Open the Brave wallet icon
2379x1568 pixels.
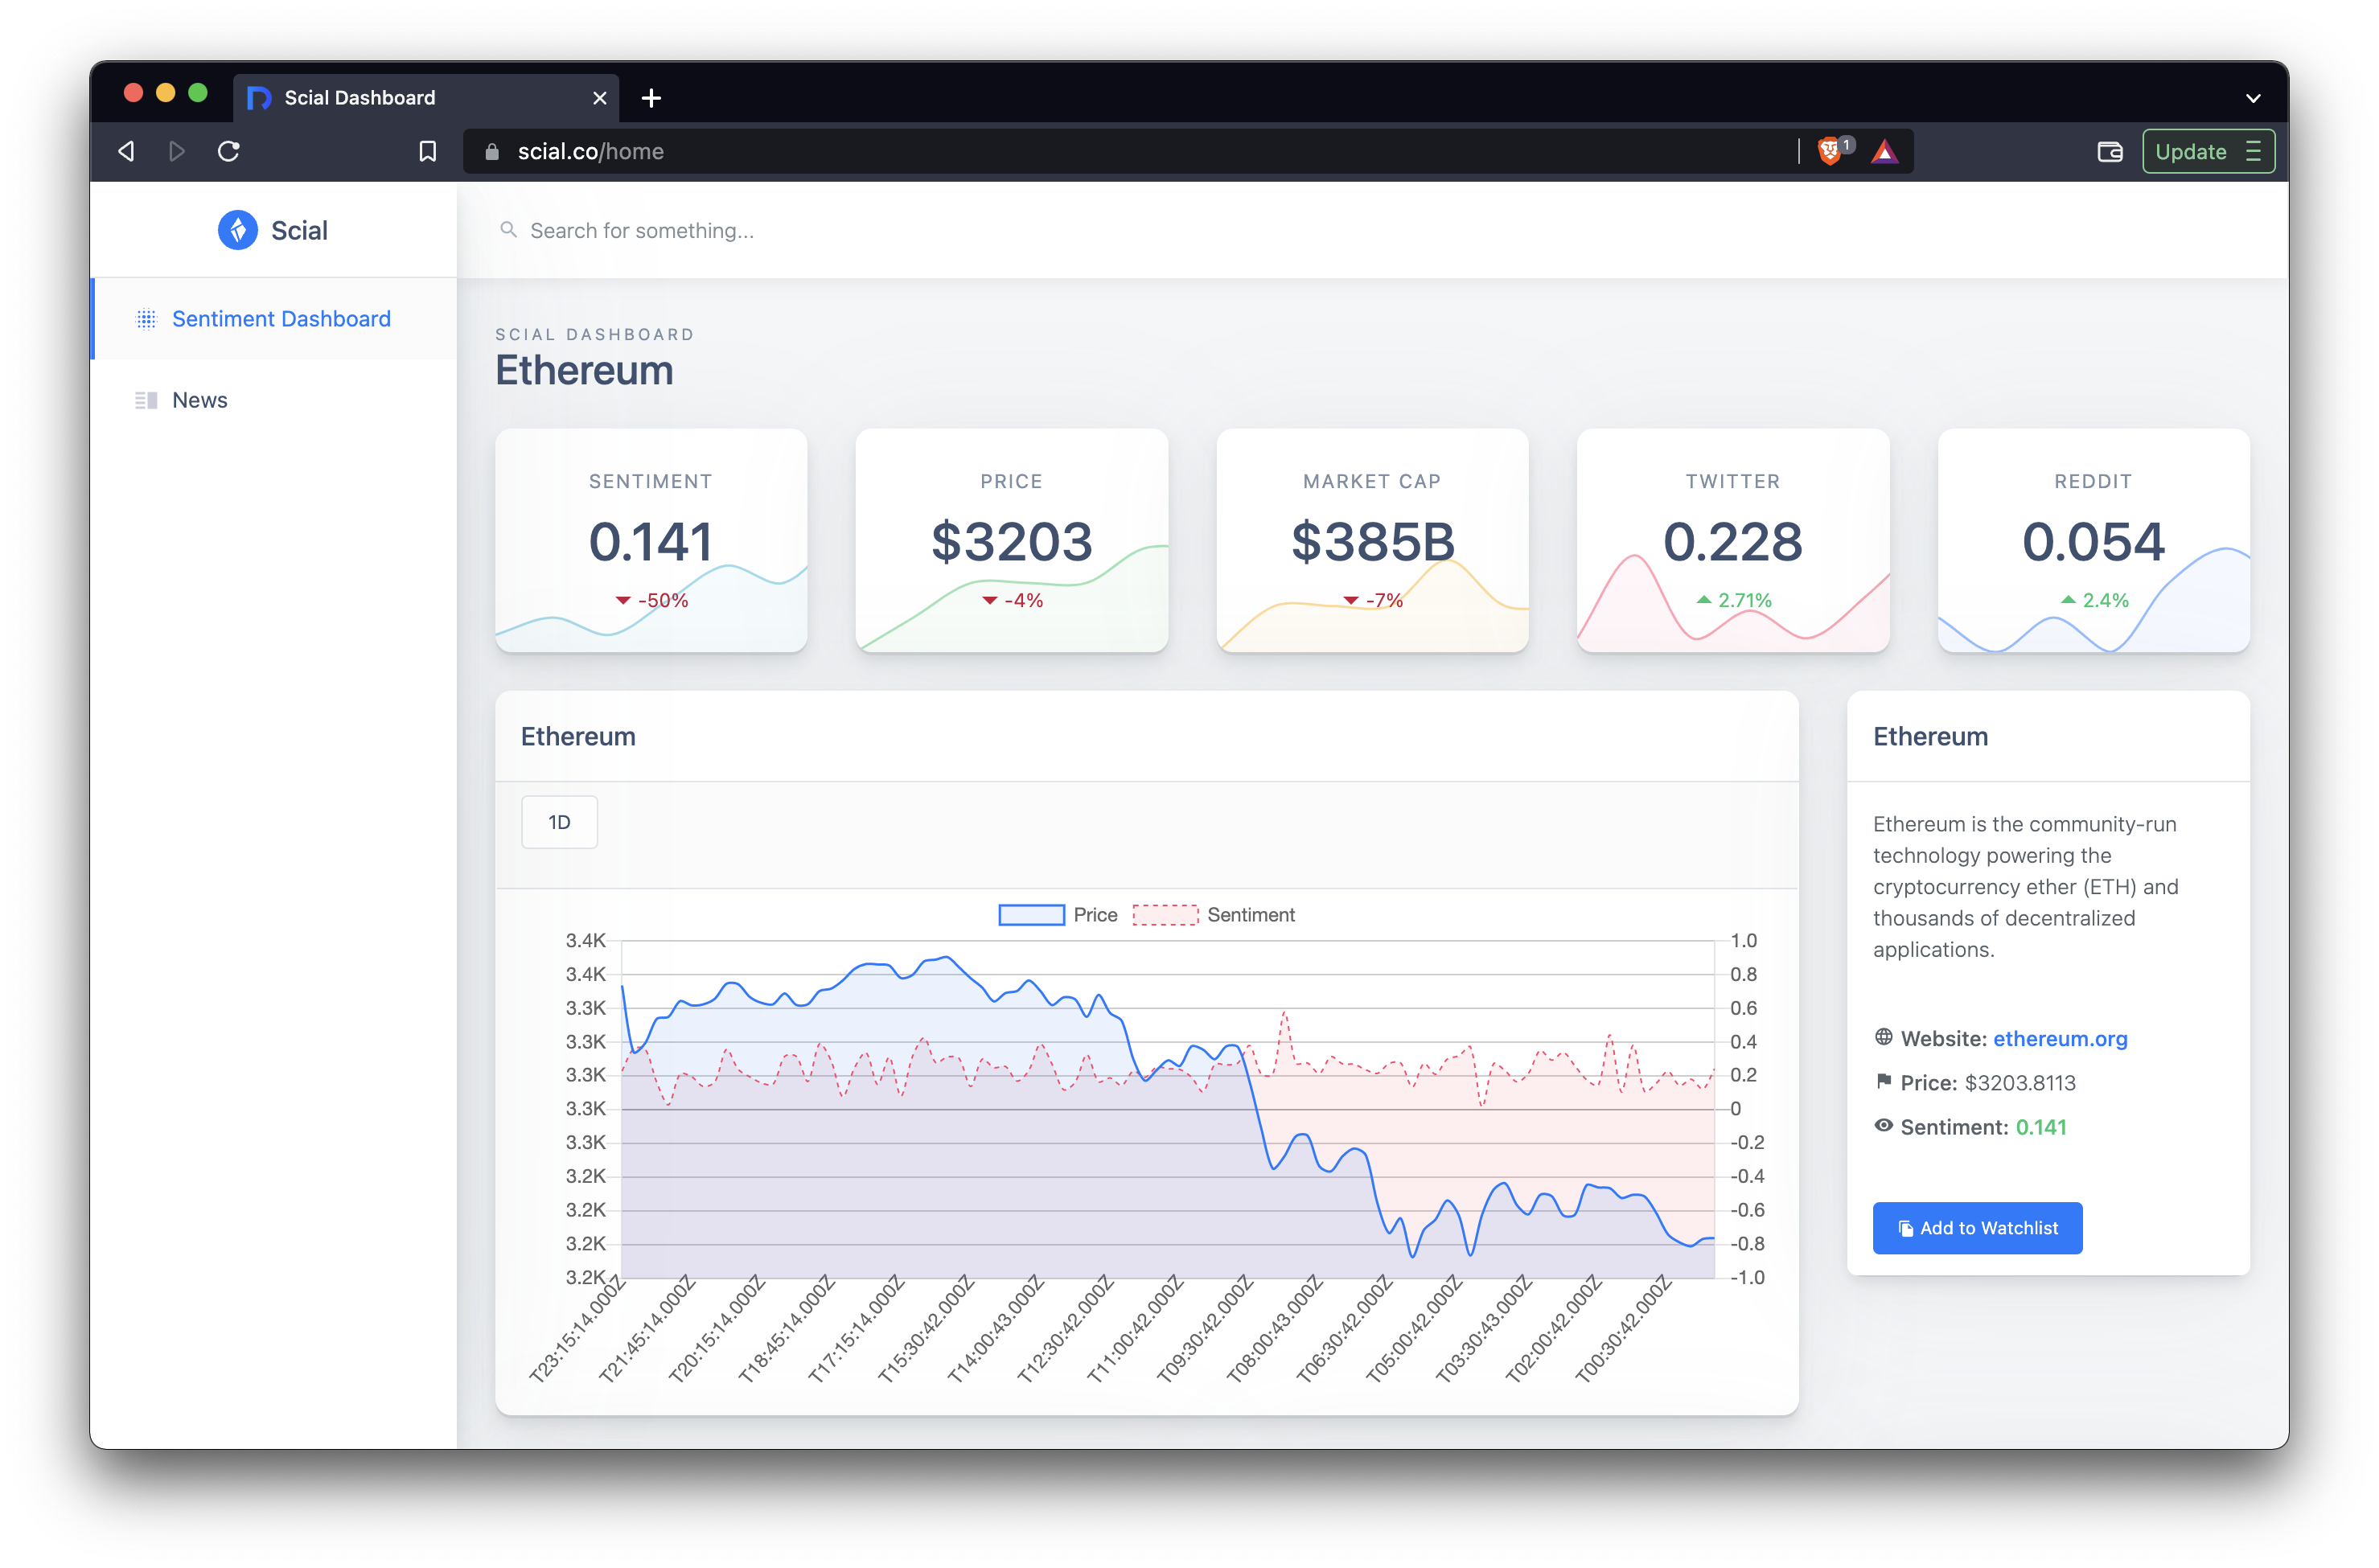[2110, 151]
